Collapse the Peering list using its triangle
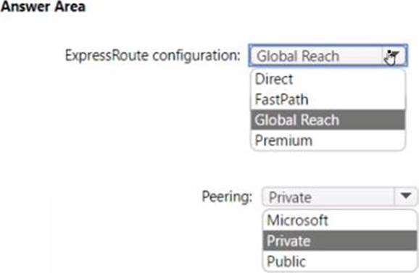Screen dimensions: 419x273 coord(406,197)
